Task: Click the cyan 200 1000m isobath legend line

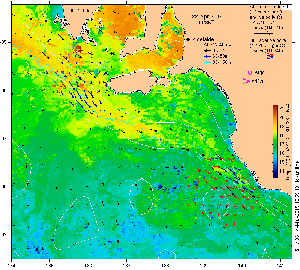Action: click(x=73, y=15)
